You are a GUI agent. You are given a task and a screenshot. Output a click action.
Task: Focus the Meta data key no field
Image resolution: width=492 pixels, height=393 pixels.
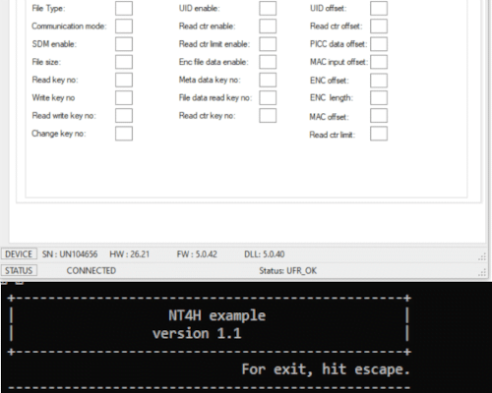tap(268, 80)
